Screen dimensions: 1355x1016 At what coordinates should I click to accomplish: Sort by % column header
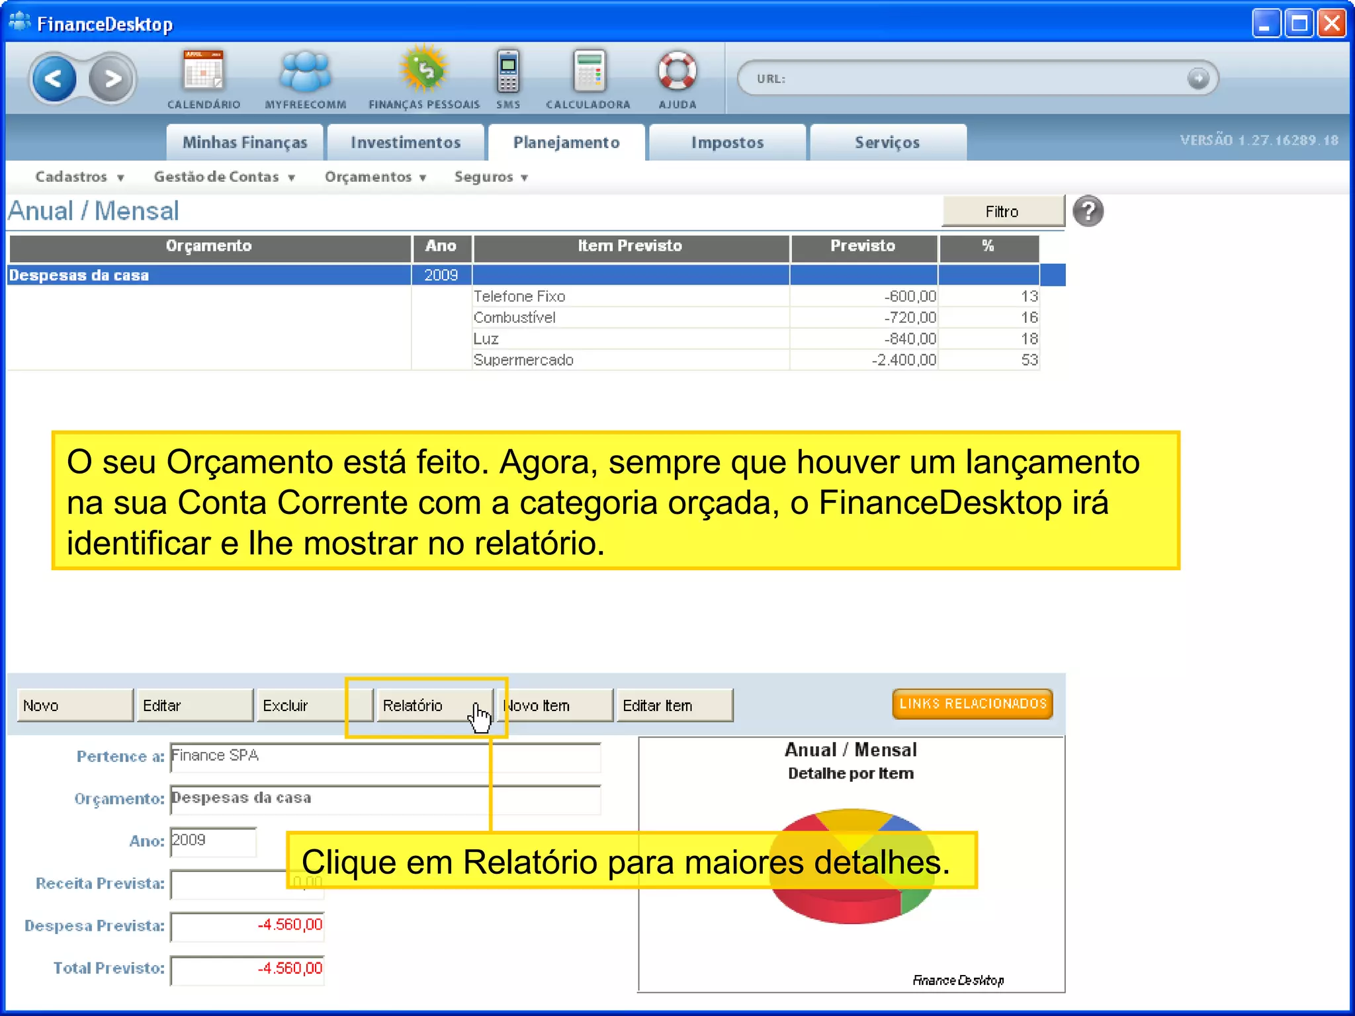pyautogui.click(x=988, y=248)
